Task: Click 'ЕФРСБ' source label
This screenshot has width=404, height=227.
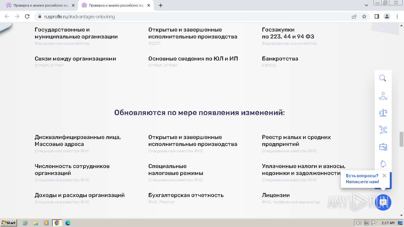Action: 269,66
